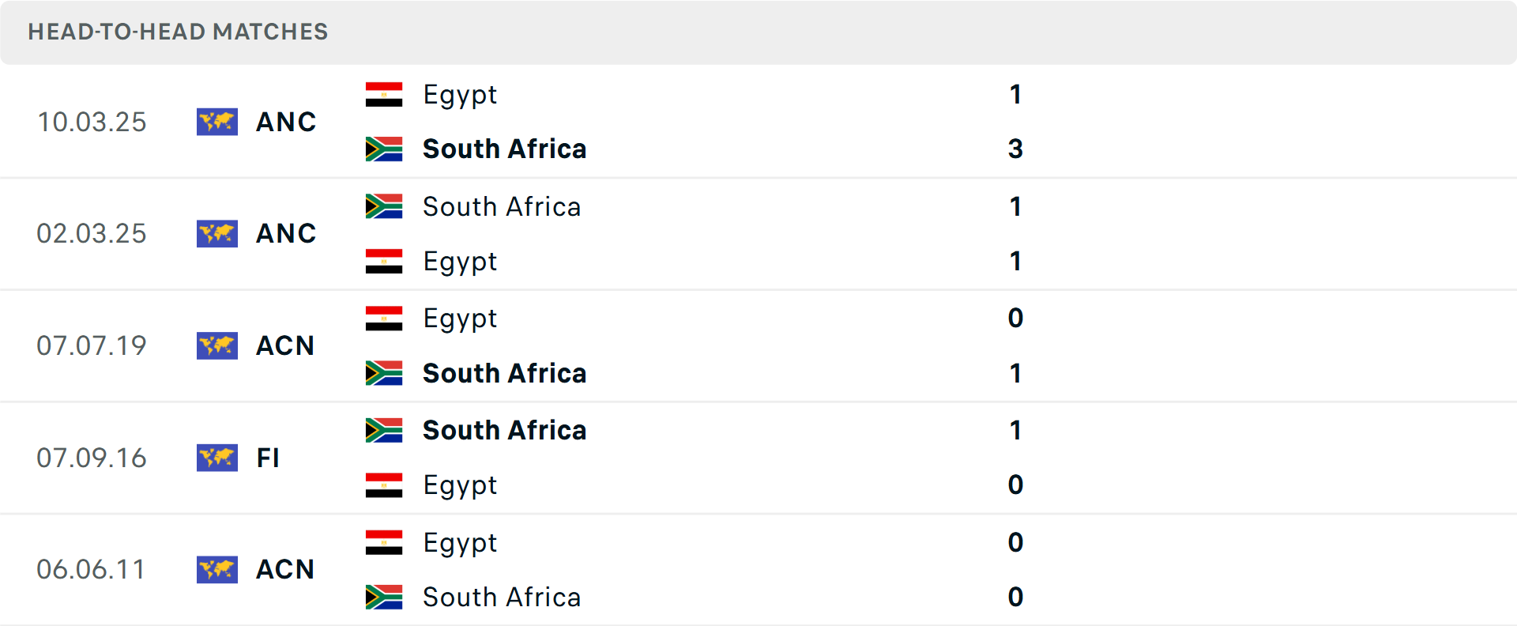Click the world map icon beside 07.09.16
Viewport: 1517px width, 626px height.
click(217, 458)
